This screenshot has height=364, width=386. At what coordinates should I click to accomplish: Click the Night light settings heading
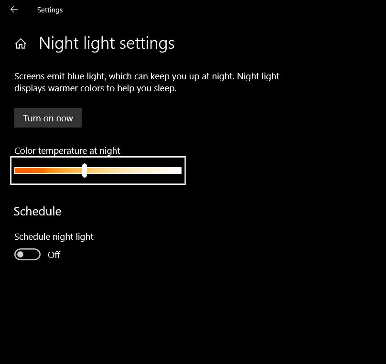point(107,43)
